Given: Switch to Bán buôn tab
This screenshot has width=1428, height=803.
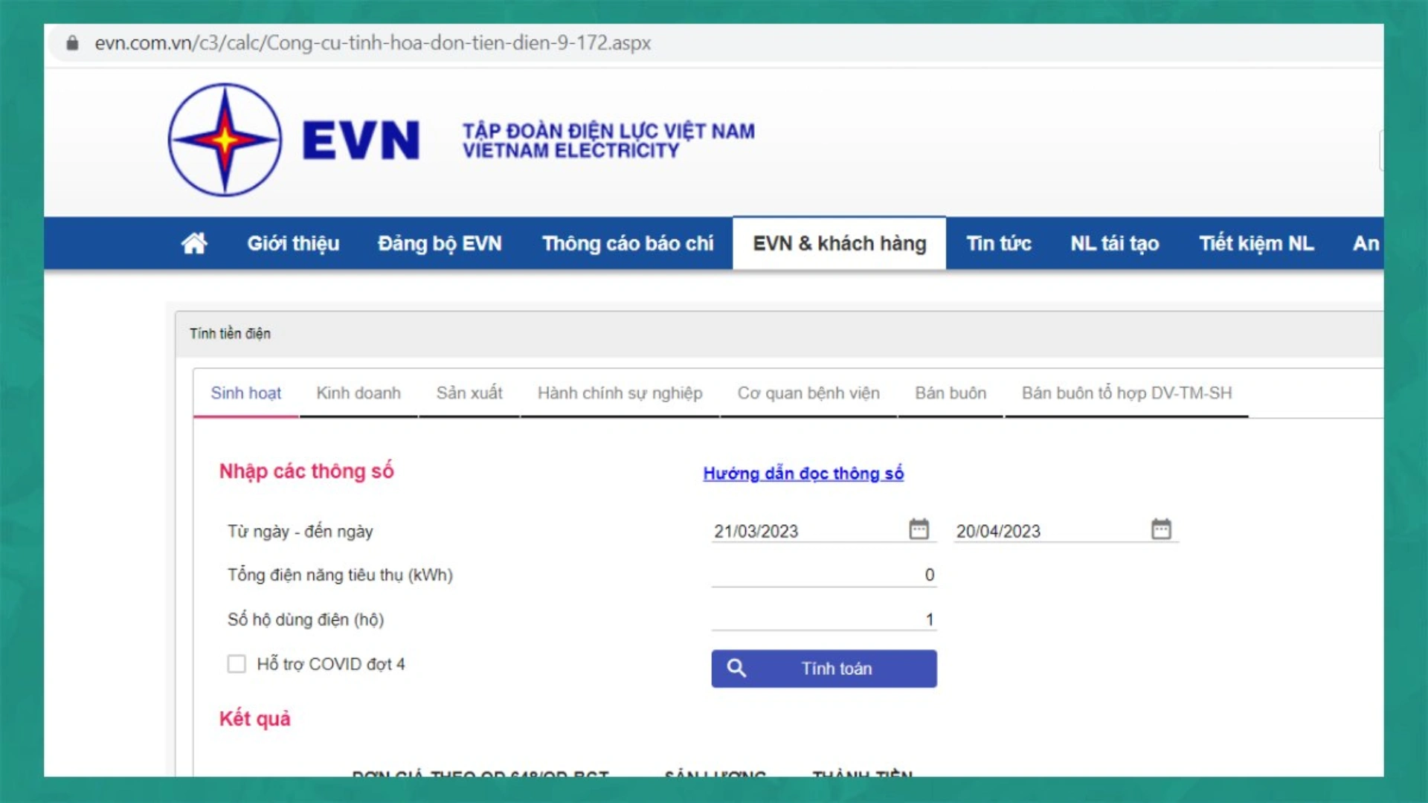Looking at the screenshot, I should 951,393.
